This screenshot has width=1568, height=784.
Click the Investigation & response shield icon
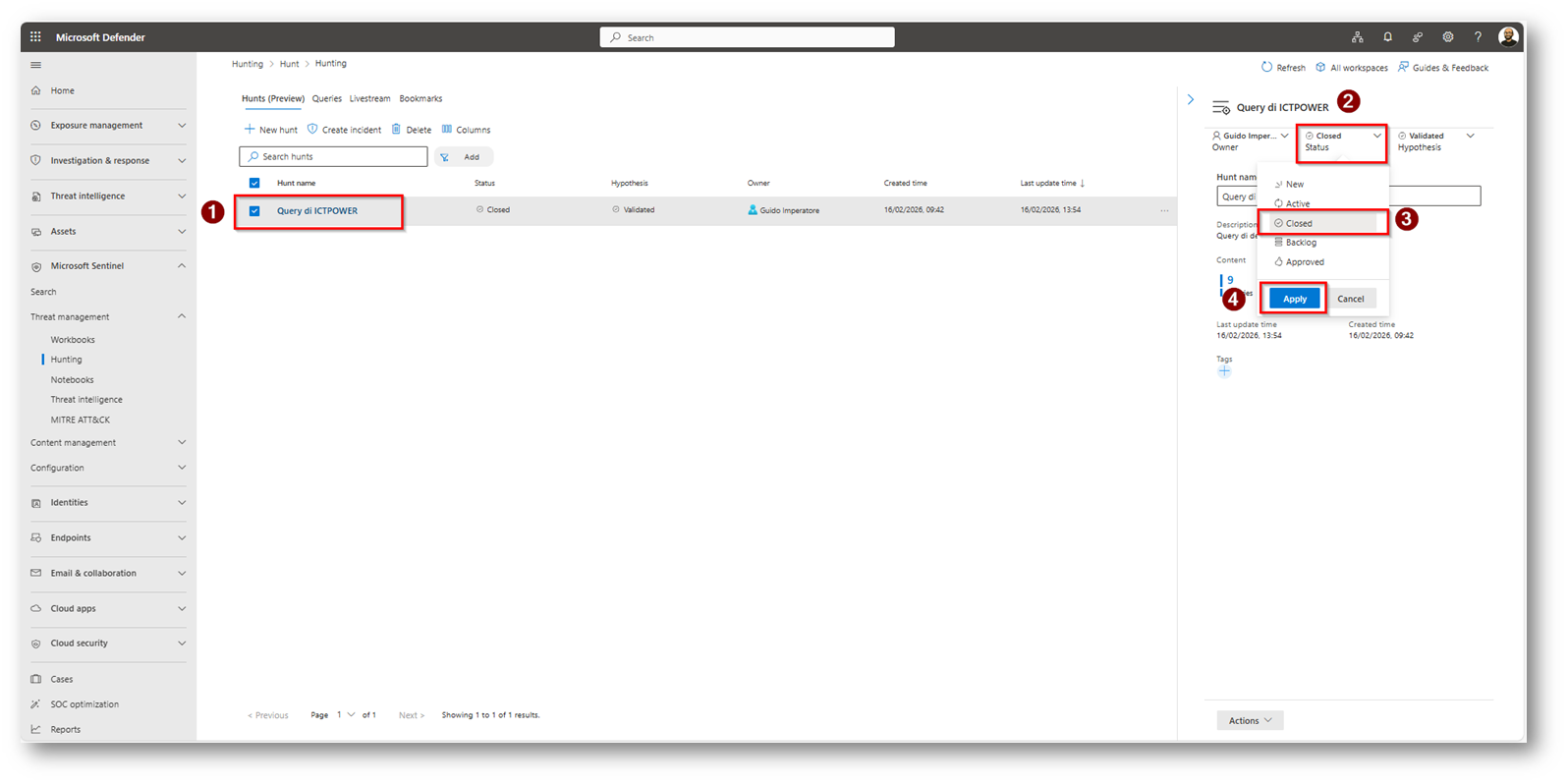pyautogui.click(x=36, y=161)
